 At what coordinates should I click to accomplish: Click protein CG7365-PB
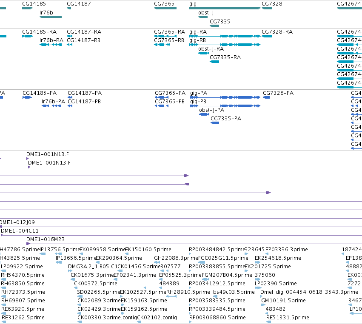point(169,102)
